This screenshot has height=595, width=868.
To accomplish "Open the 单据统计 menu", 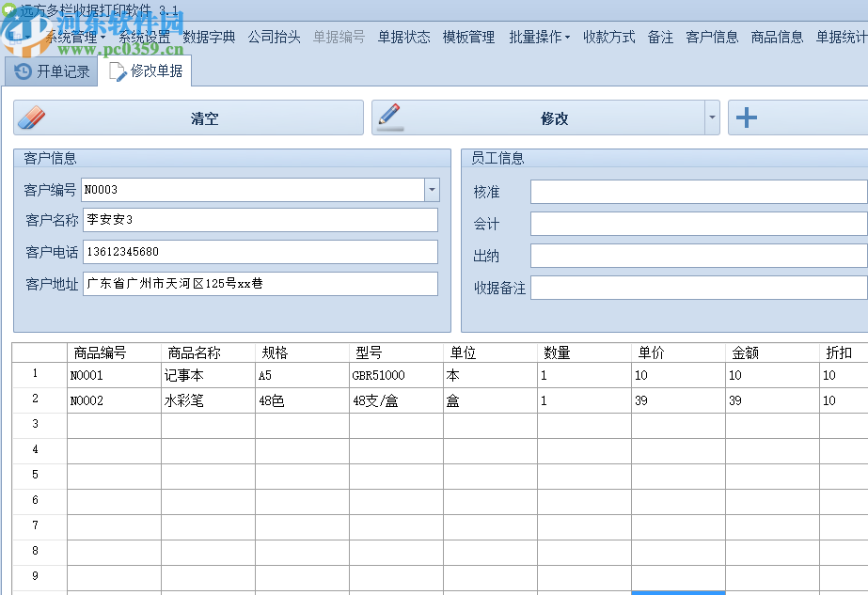I will point(841,33).
